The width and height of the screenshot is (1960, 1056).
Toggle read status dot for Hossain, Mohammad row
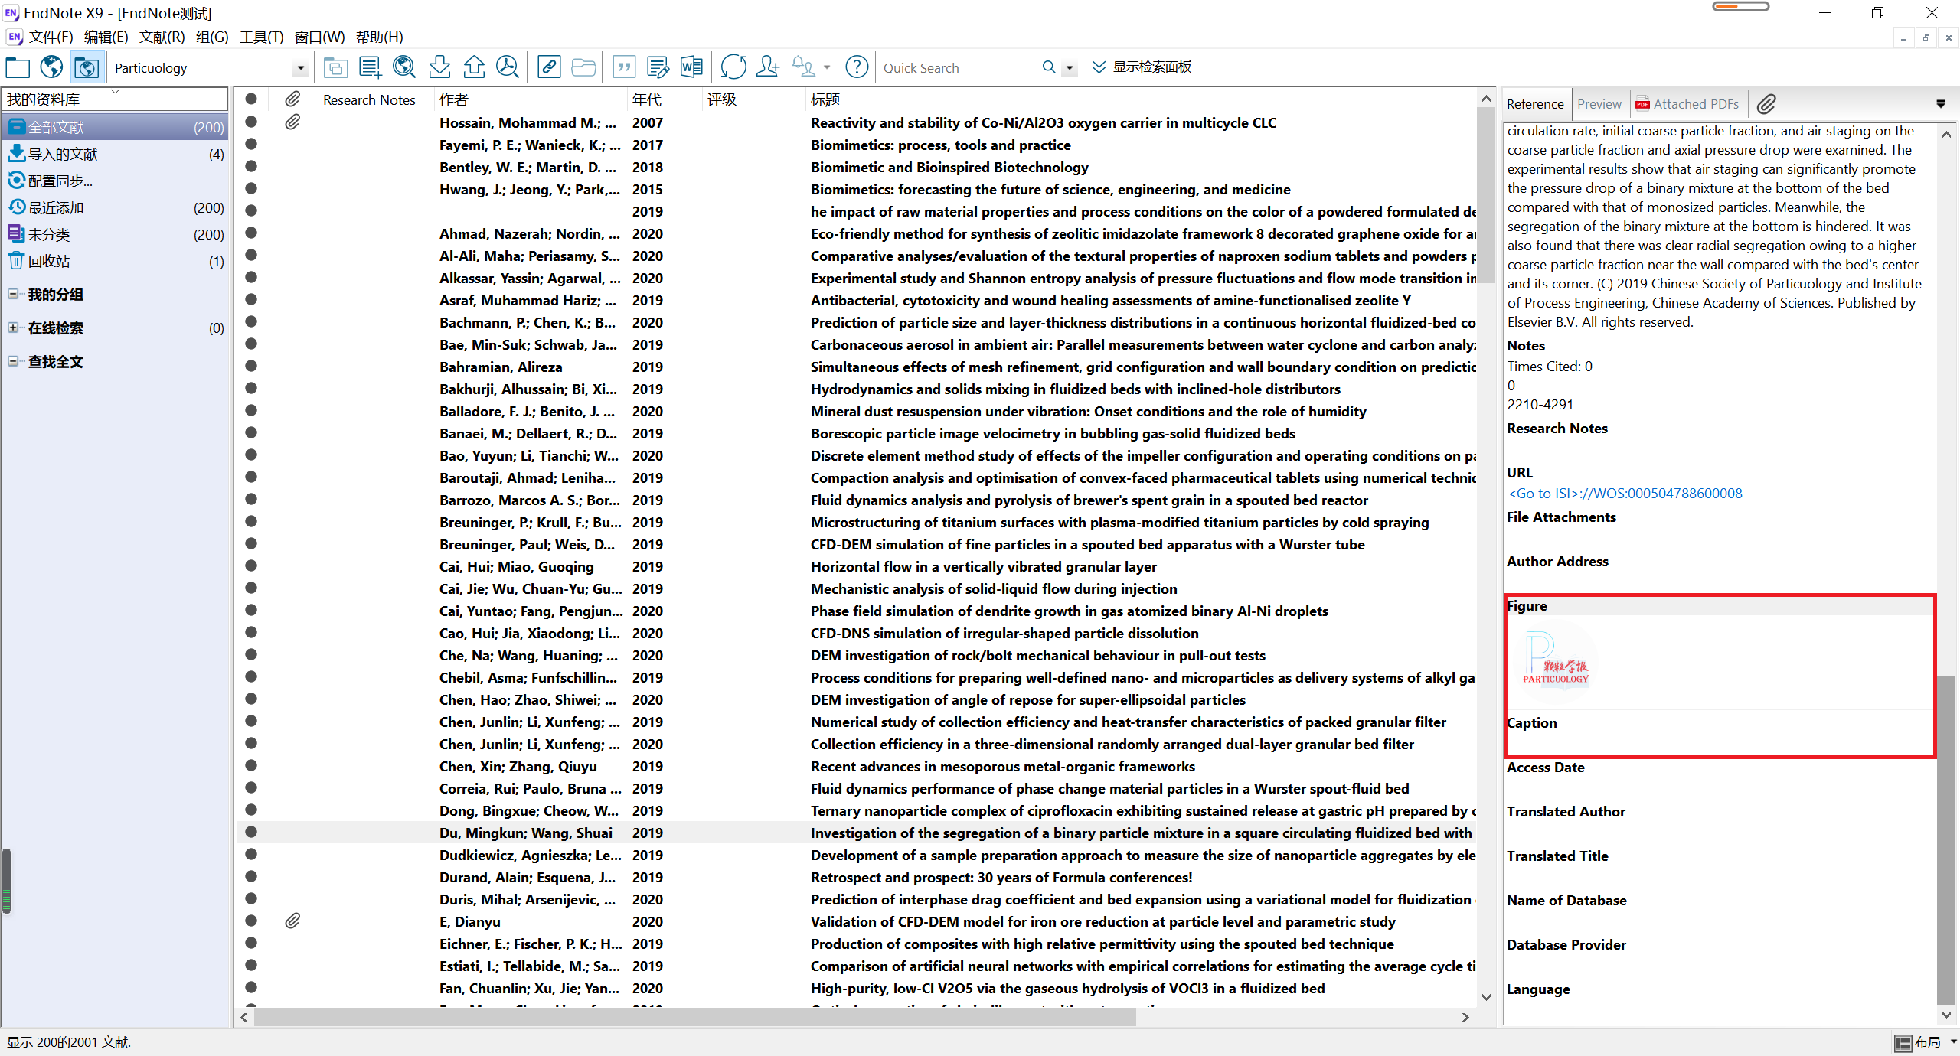click(251, 122)
